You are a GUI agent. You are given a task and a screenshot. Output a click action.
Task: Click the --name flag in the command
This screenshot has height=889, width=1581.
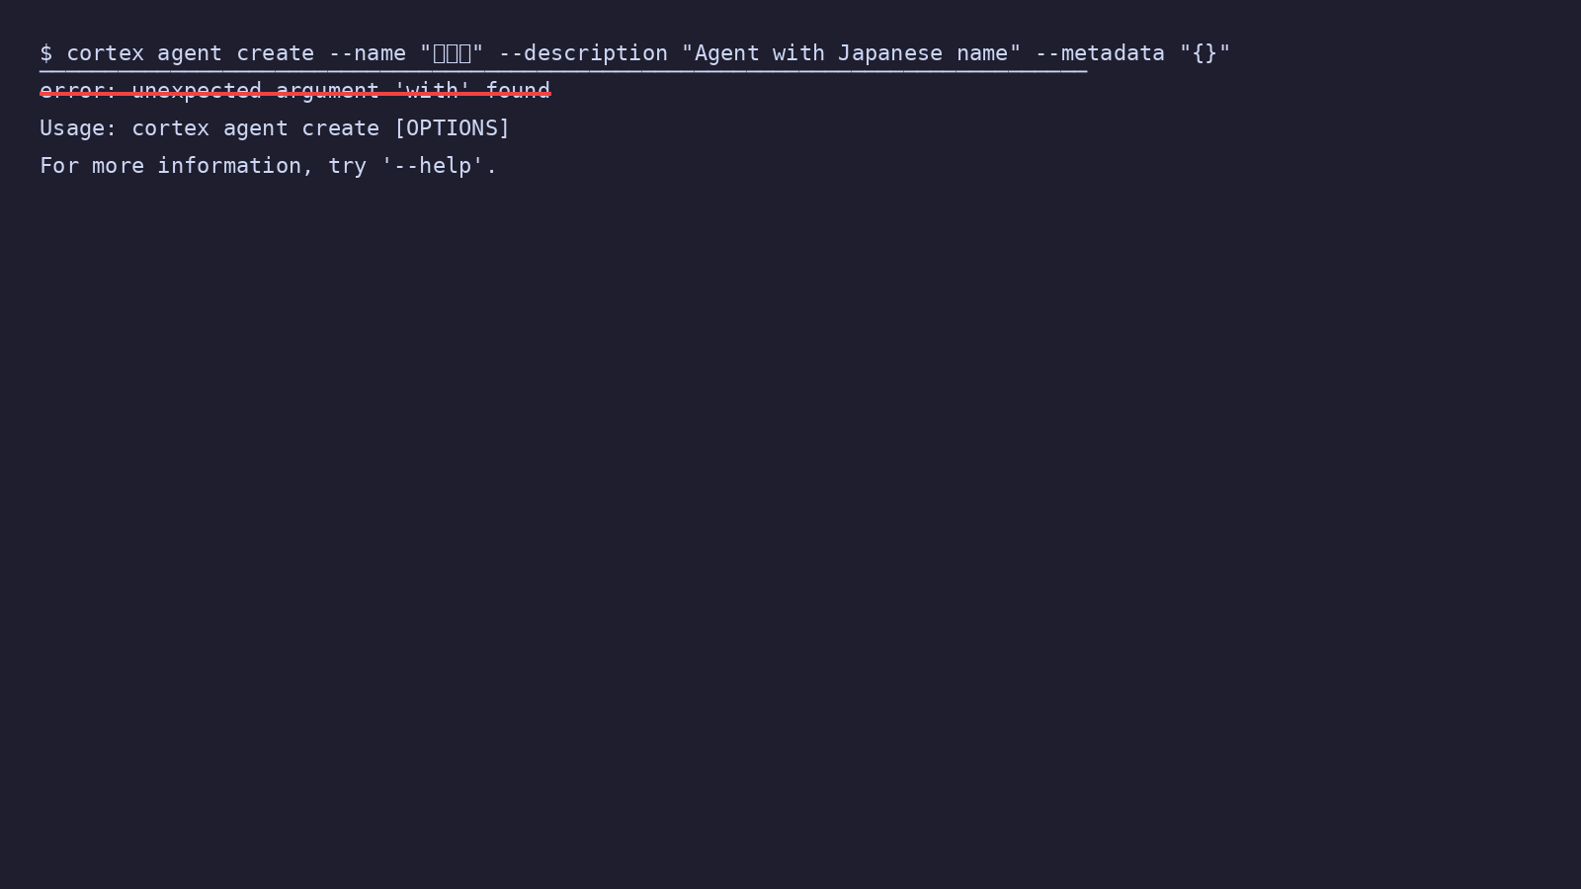(x=367, y=53)
